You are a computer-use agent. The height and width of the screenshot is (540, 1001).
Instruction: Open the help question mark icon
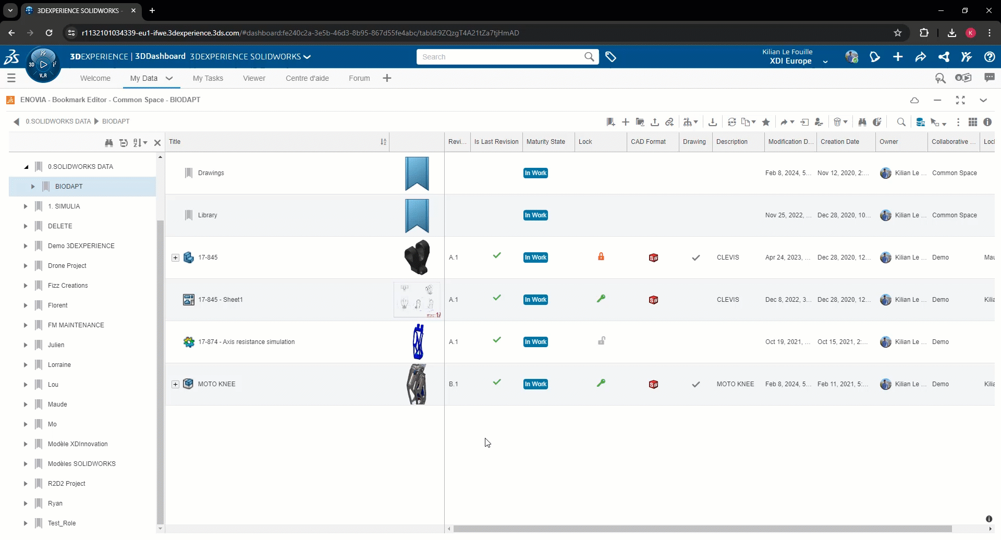pyautogui.click(x=990, y=57)
